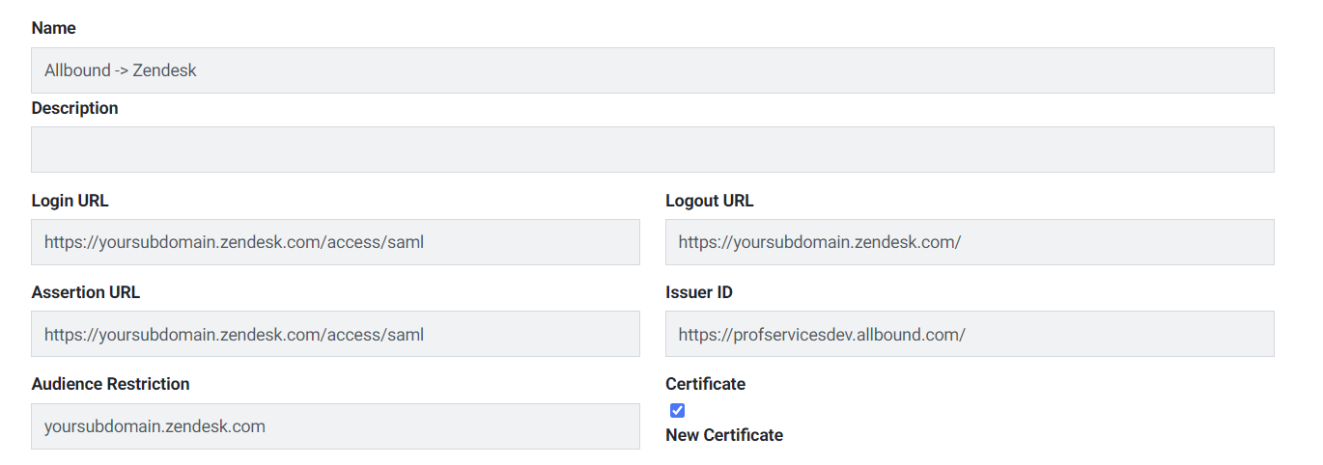Click the Description label text
Image resolution: width=1323 pixels, height=465 pixels.
click(x=74, y=108)
